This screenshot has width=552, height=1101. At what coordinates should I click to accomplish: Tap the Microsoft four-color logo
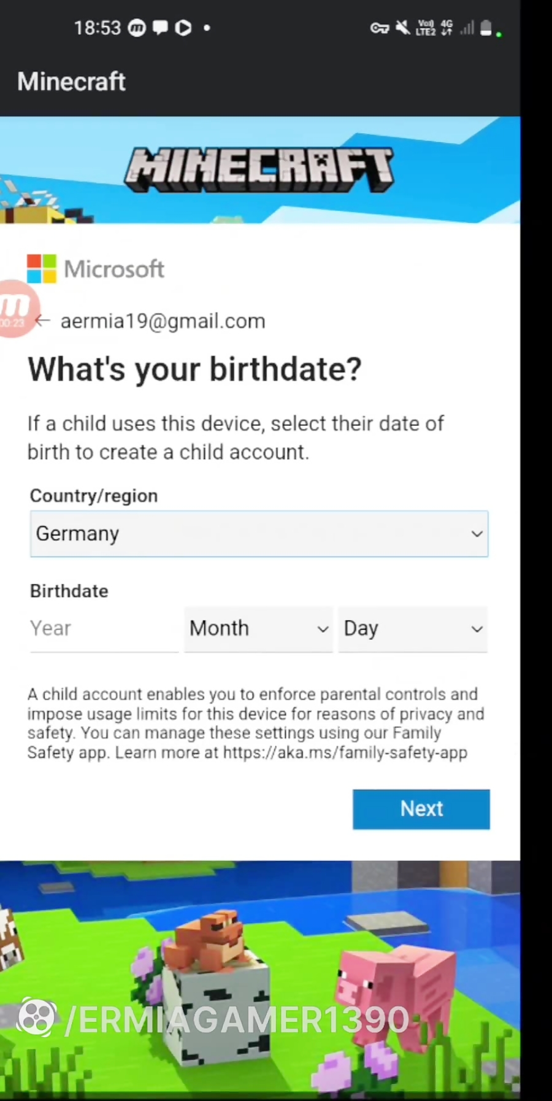tap(42, 269)
